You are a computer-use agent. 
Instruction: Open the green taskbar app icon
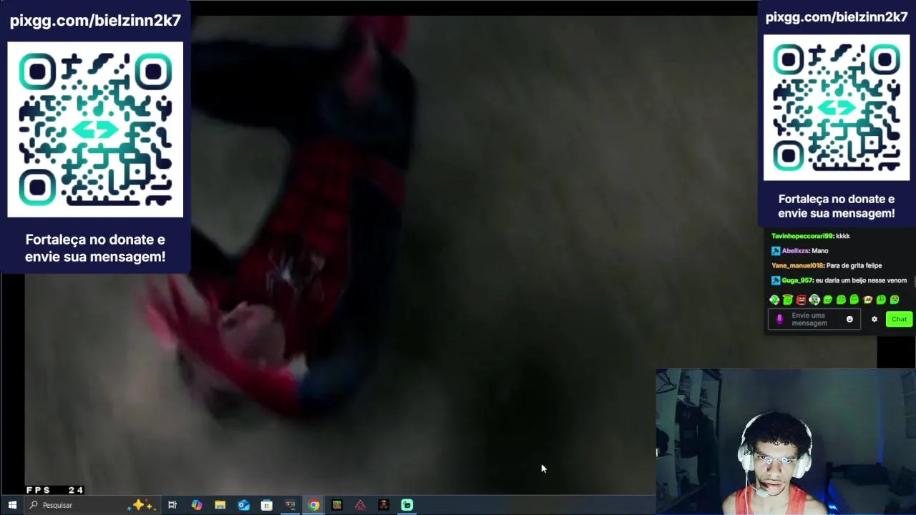point(407,505)
